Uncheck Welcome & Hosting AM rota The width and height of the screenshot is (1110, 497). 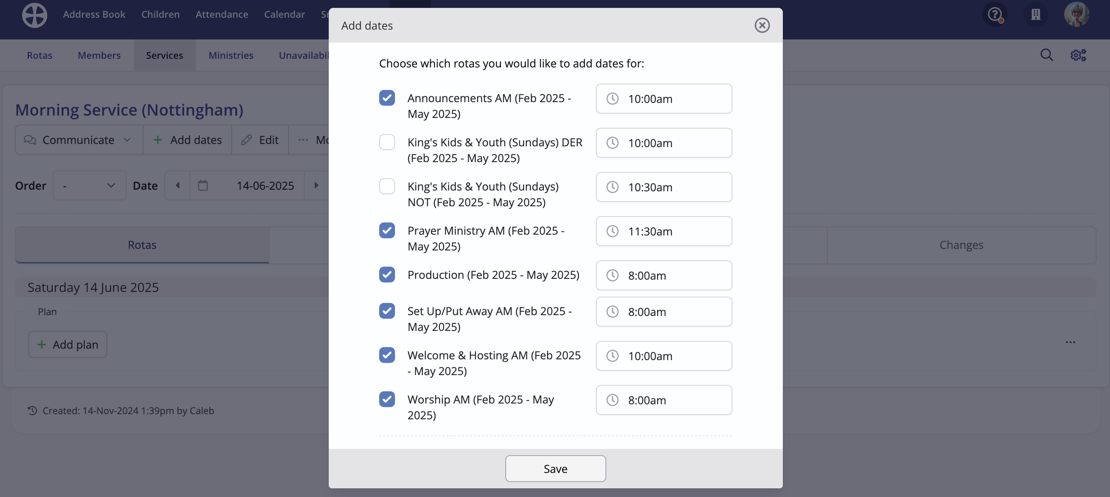(x=387, y=355)
